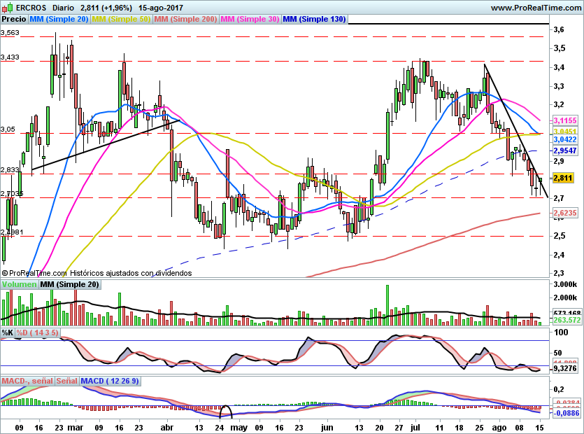Click the %K stochastic label
The height and width of the screenshot is (434, 584).
8,332
